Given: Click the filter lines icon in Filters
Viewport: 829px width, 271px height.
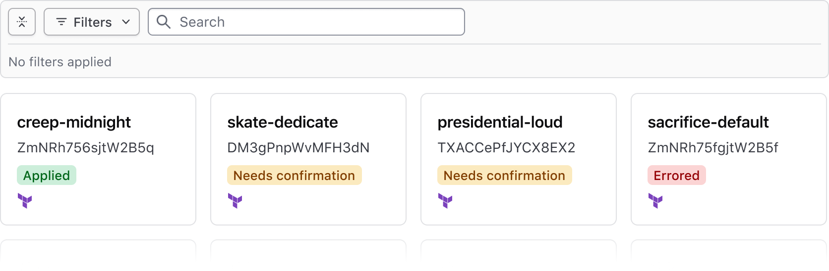Looking at the screenshot, I should tap(61, 22).
